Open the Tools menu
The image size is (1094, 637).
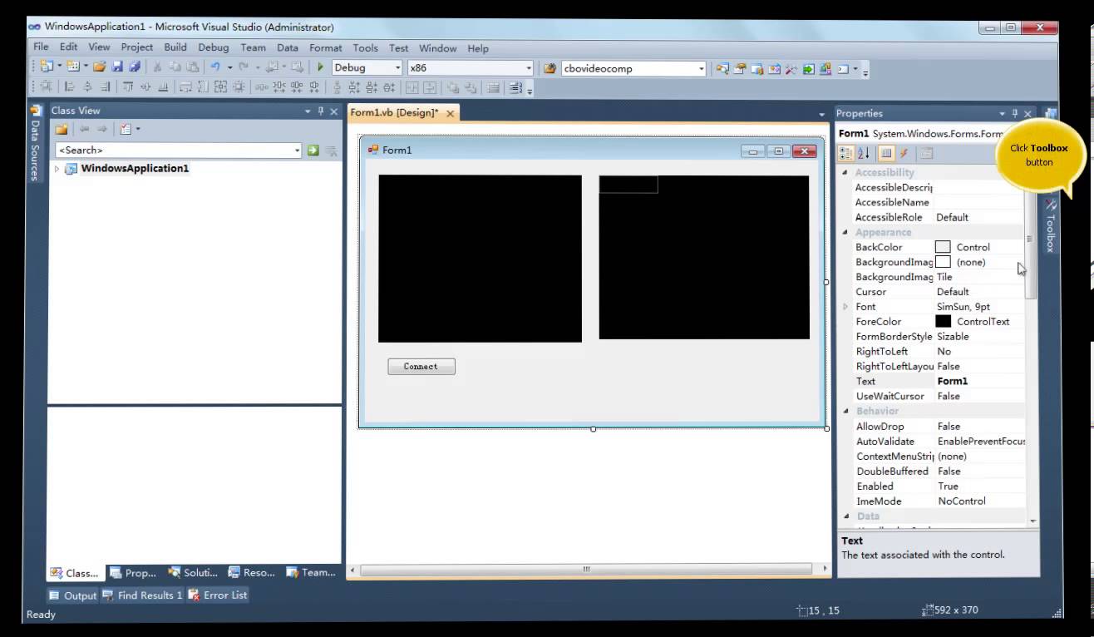click(365, 47)
